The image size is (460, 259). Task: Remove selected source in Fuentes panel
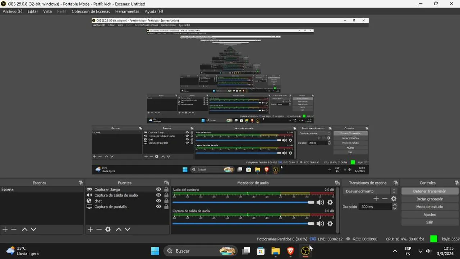[99, 229]
